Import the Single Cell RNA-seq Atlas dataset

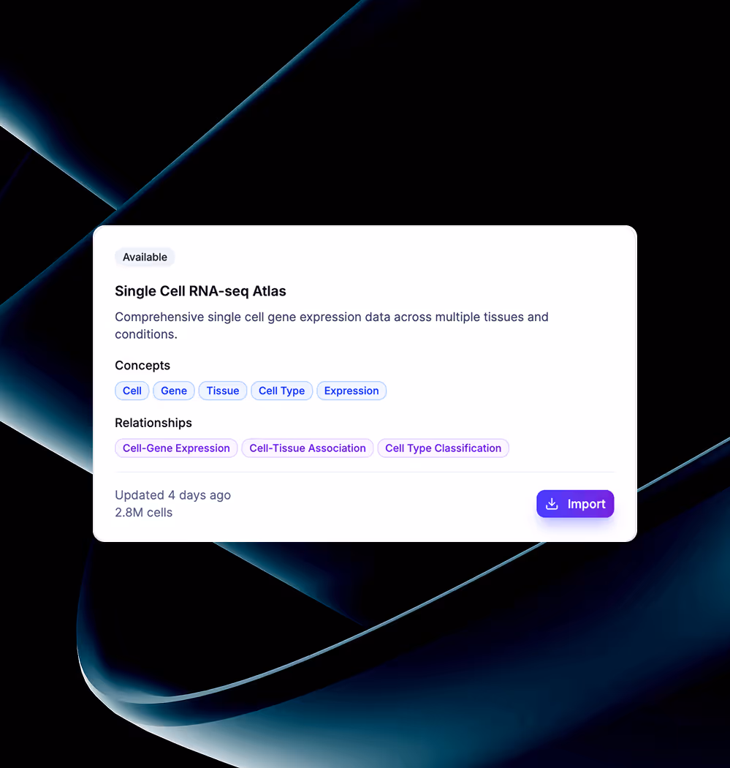click(x=575, y=503)
